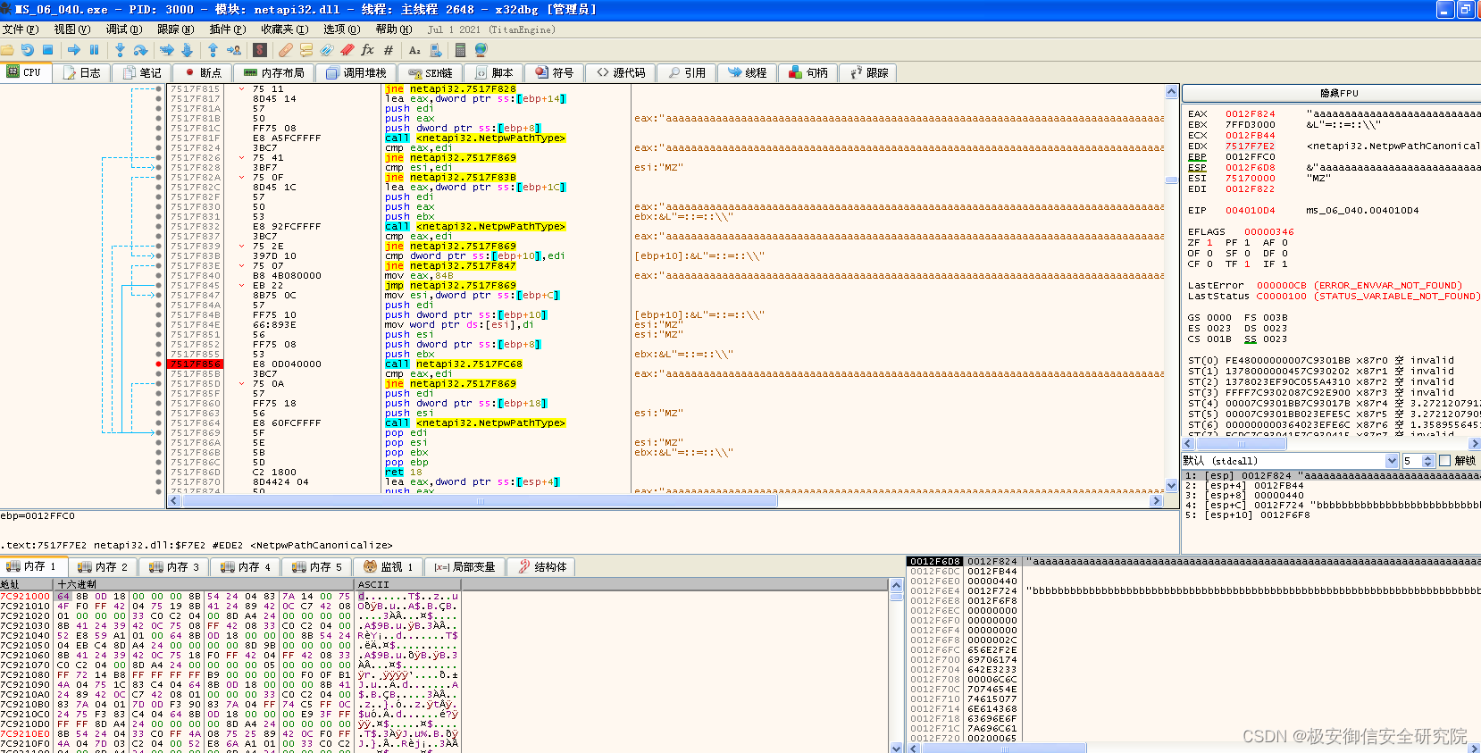Open the comments icon in toolbar
Screen dimensions: 1481x753
pos(306,50)
